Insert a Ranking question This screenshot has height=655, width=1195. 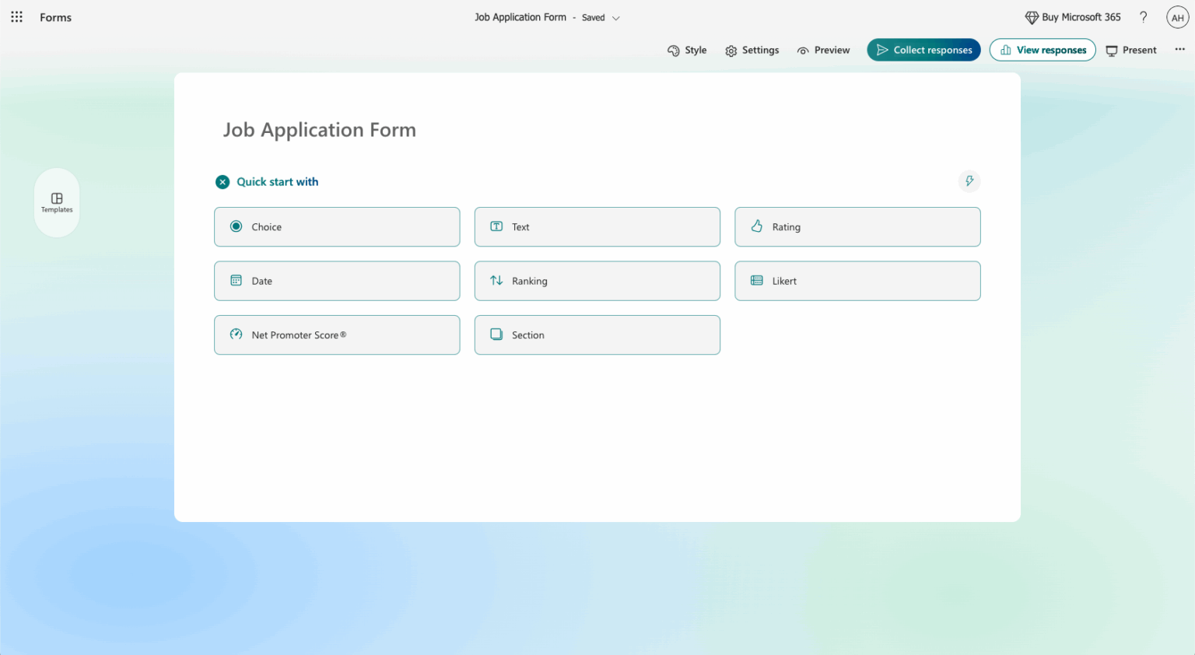pyautogui.click(x=597, y=281)
